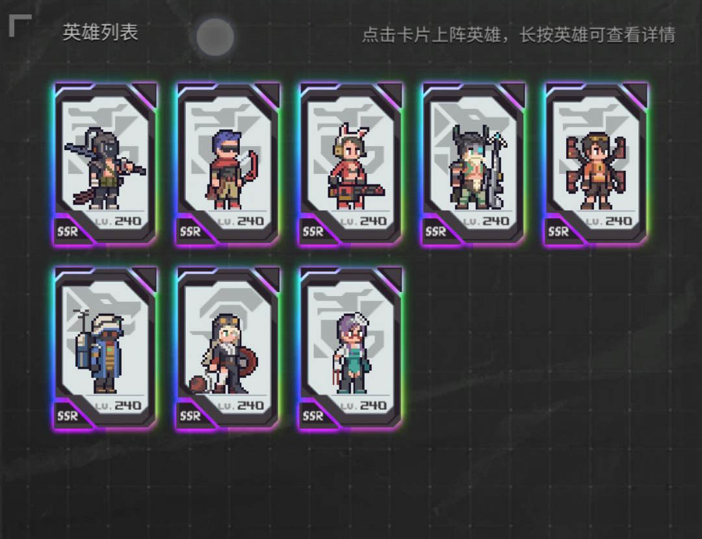
Task: Select the horned hero holding sniper rifle
Action: 473,164
